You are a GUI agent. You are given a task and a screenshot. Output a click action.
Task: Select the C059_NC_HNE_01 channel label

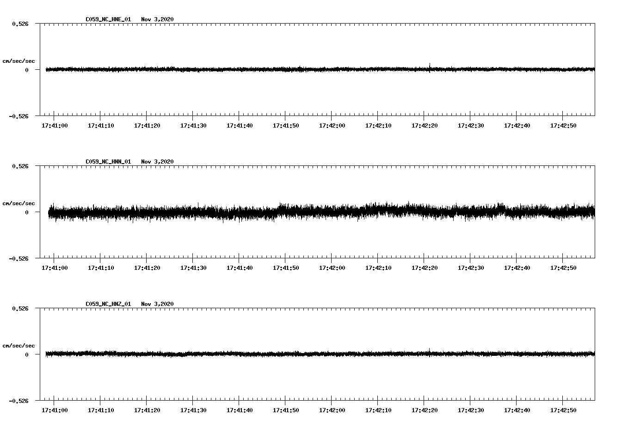click(107, 19)
